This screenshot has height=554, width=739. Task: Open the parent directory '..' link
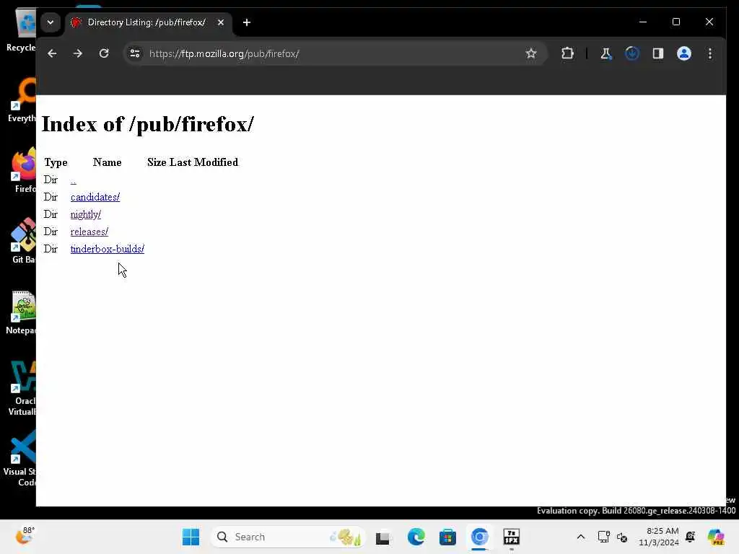[x=73, y=180]
